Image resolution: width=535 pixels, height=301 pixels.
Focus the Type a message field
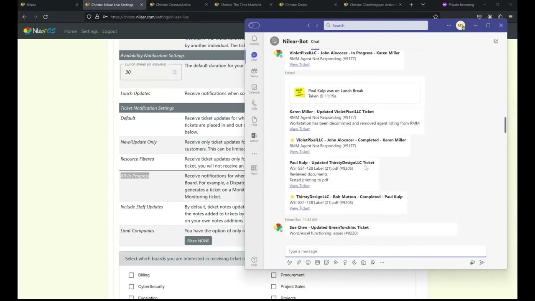click(385, 251)
